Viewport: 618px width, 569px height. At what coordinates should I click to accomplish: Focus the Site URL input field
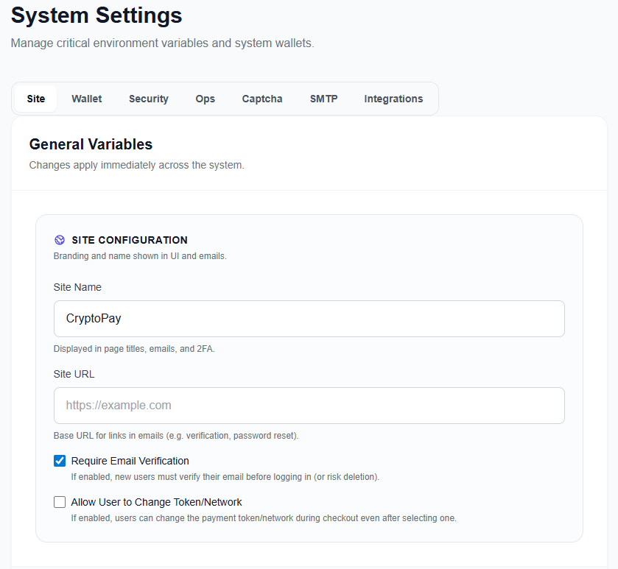309,406
